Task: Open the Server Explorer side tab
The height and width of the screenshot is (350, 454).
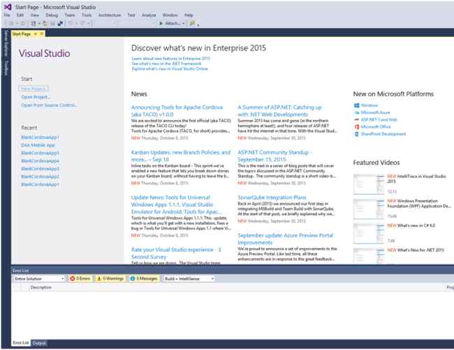Action: click(x=6, y=43)
